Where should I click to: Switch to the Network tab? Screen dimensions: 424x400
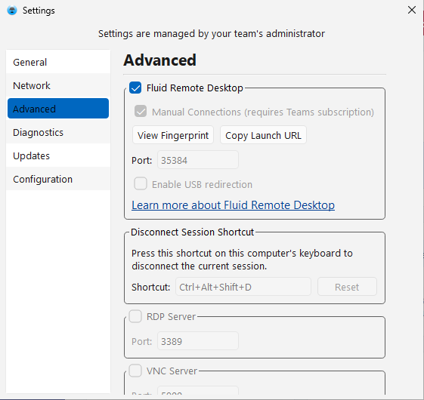[x=58, y=85]
